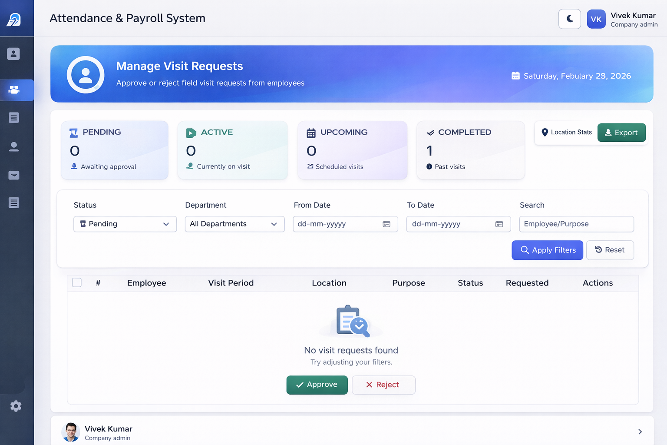Click the Employee column header
This screenshot has height=445, width=667.
click(147, 283)
